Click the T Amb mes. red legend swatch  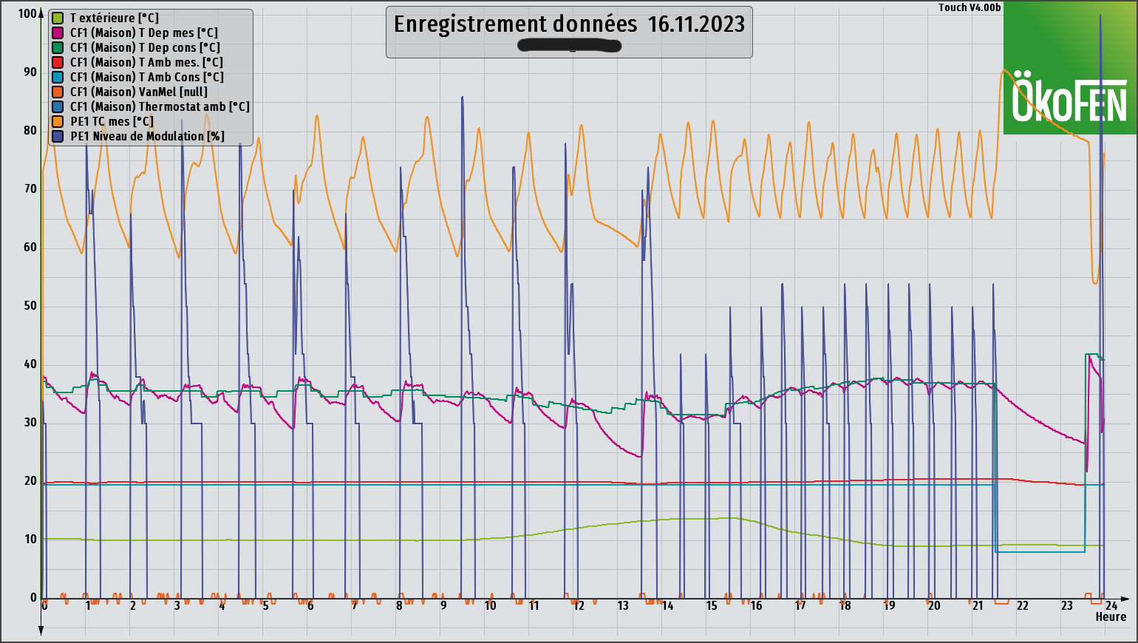click(x=58, y=62)
